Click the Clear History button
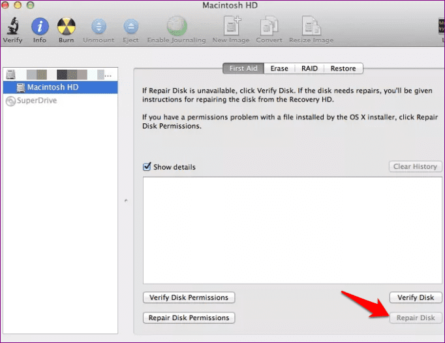Viewport: 445px width, 343px height. click(415, 166)
